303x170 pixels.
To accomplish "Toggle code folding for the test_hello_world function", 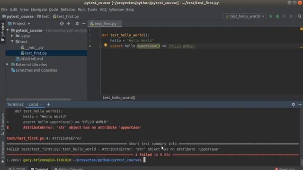I will [100, 35].
